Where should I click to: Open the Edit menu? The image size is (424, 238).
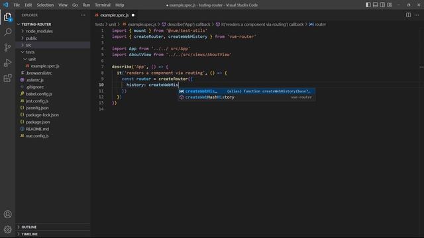pyautogui.click(x=28, y=5)
